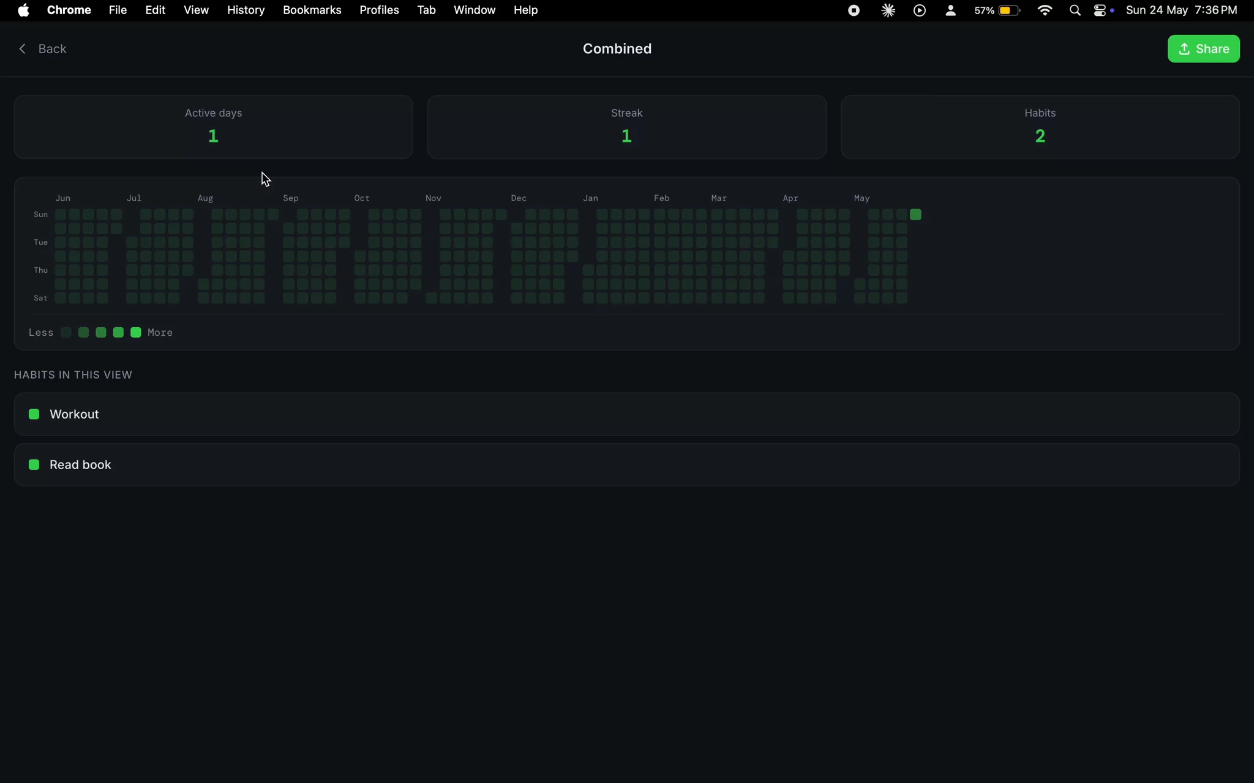
Task: Click the Sat weekday label
Action: [40, 298]
